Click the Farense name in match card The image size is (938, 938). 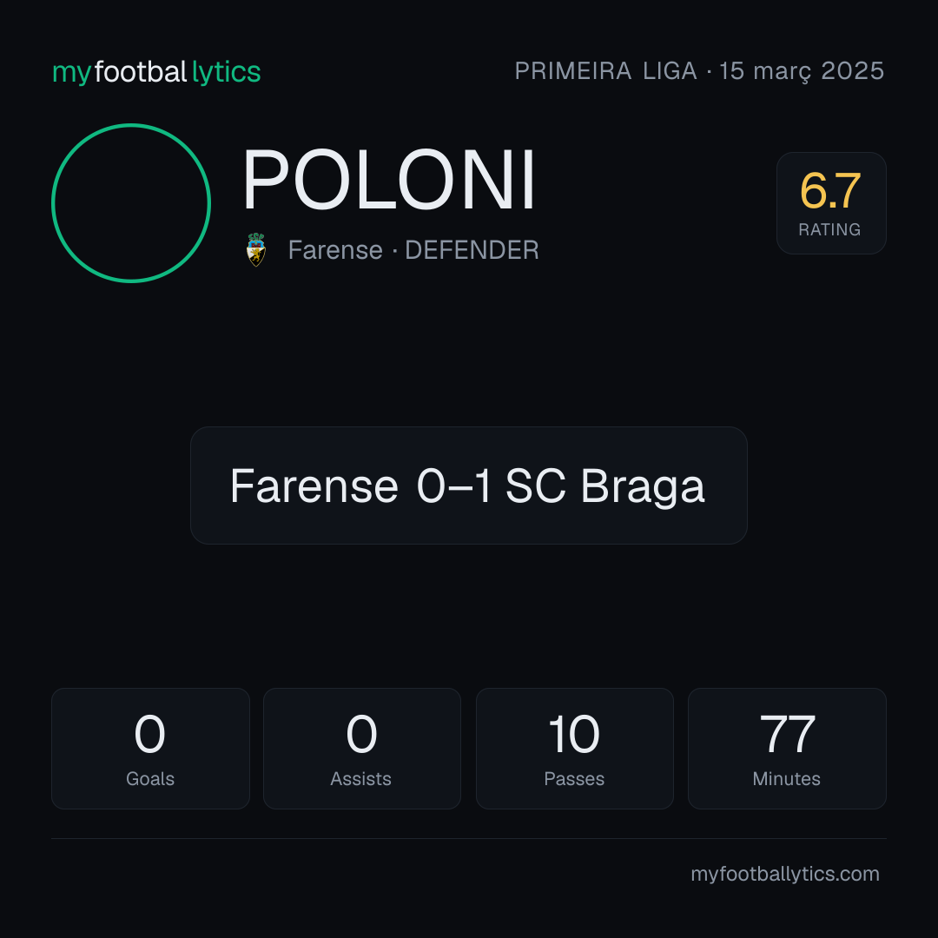point(314,486)
